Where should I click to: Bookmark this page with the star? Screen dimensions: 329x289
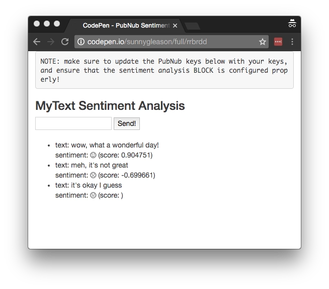(x=262, y=42)
